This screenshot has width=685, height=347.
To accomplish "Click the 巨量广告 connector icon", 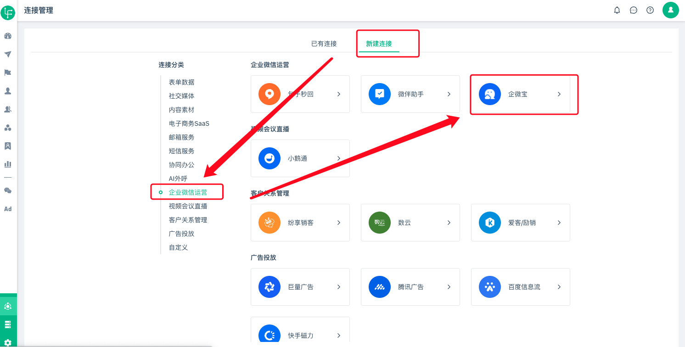I will click(269, 287).
